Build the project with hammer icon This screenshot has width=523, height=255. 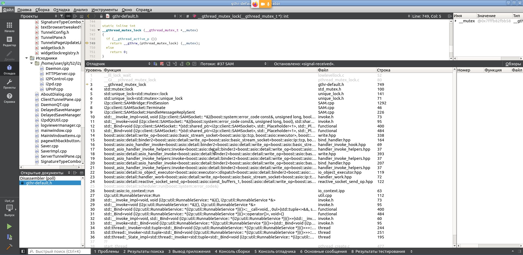click(9, 247)
